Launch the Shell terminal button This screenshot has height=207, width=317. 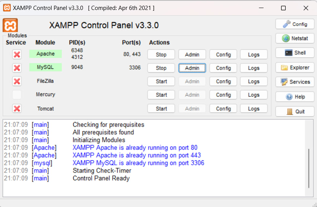[x=295, y=53]
